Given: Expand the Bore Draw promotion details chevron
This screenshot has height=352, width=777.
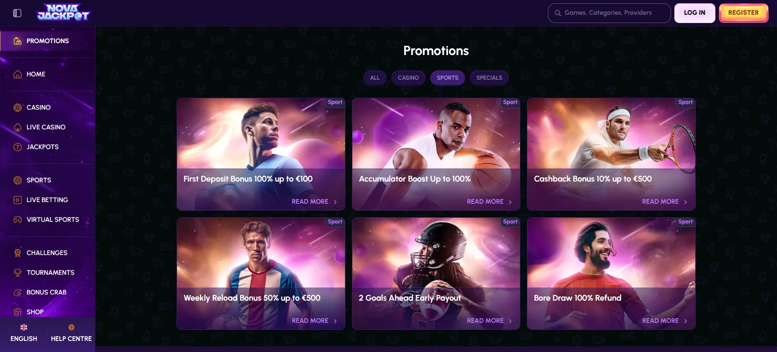Looking at the screenshot, I should tap(685, 321).
